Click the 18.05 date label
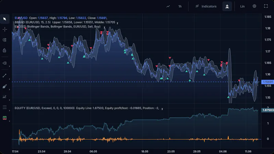 [x=145, y=151]
